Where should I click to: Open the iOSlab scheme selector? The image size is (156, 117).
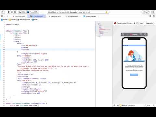[x=22, y=12]
